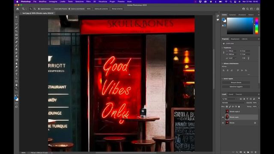This screenshot has height=154, width=274.
Task: Switch to the Canali tab
Action: point(231,94)
